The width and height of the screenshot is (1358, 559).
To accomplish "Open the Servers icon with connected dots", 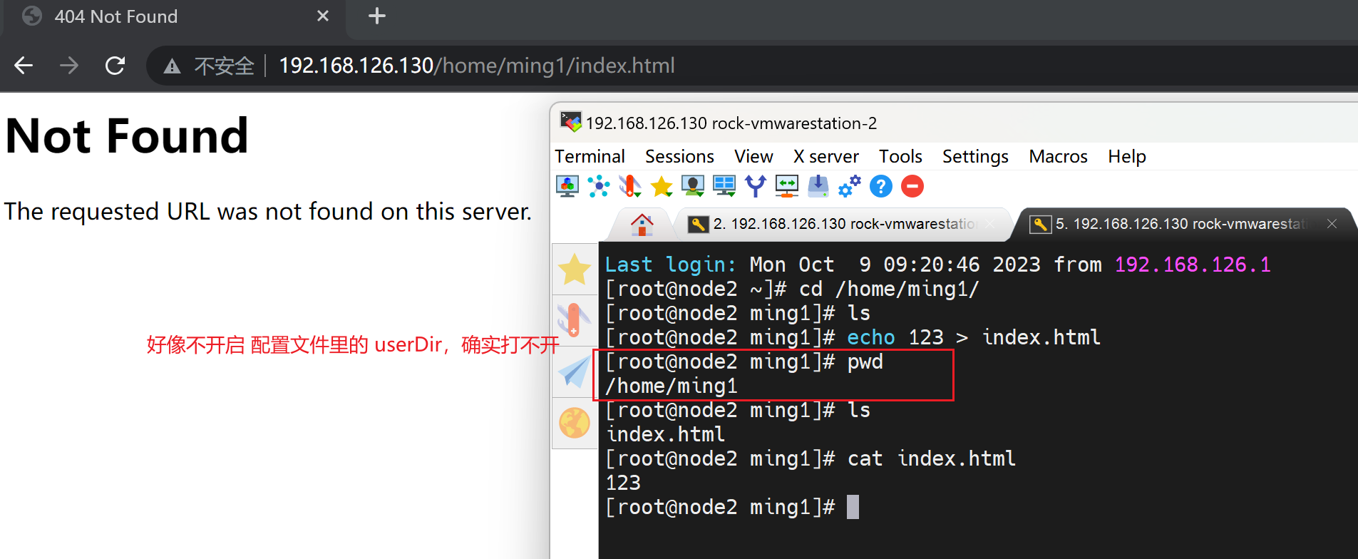I will tap(599, 186).
